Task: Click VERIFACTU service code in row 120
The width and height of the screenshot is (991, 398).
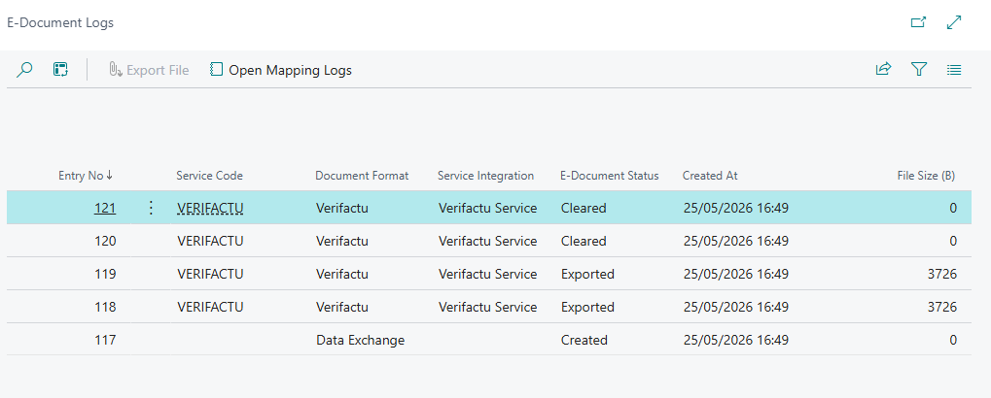Action: [x=210, y=241]
